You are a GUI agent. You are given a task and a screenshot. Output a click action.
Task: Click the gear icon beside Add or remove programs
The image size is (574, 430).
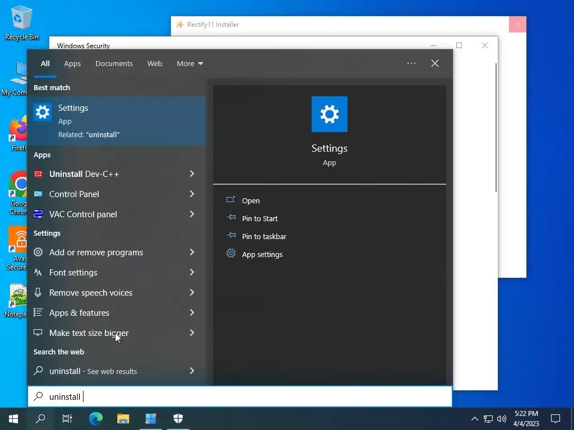point(38,252)
